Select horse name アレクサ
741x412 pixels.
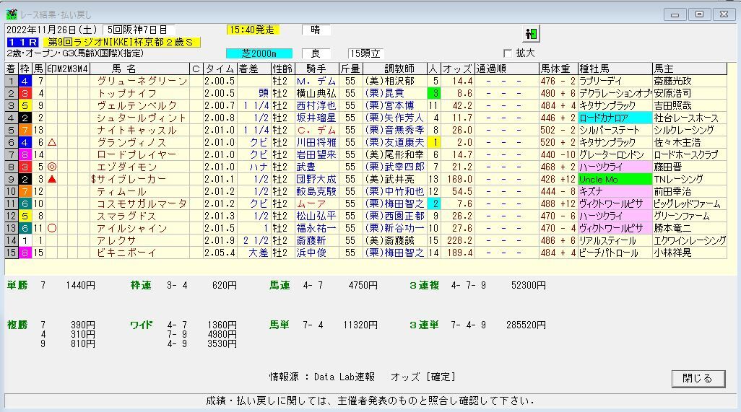click(116, 241)
